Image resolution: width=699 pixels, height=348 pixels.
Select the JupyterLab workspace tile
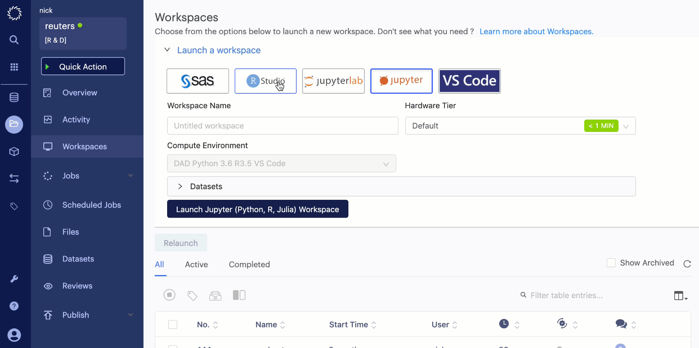[x=333, y=81]
